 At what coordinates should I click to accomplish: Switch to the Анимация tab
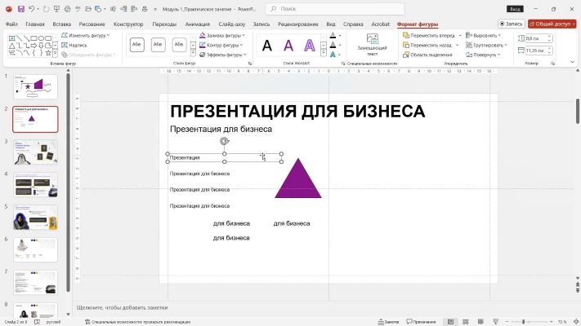(198, 24)
